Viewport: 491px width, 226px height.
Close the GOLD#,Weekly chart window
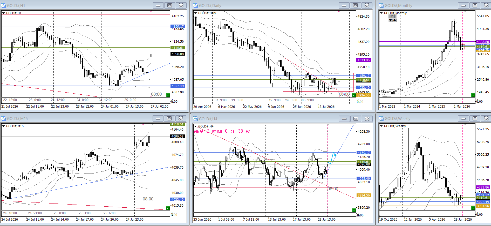486,118
